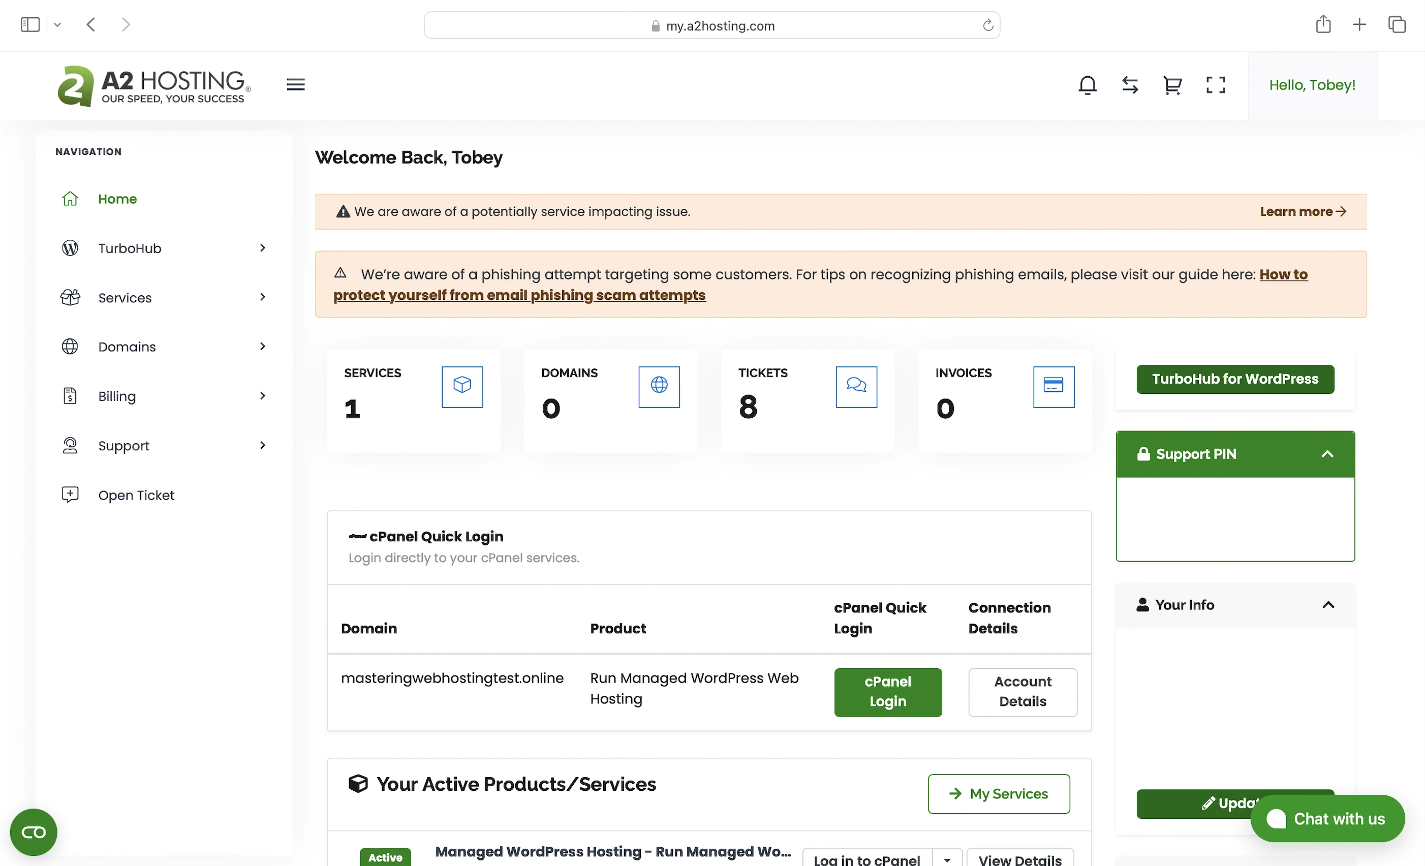Click the My Services button
Screen dimensions: 1425x866
point(998,794)
